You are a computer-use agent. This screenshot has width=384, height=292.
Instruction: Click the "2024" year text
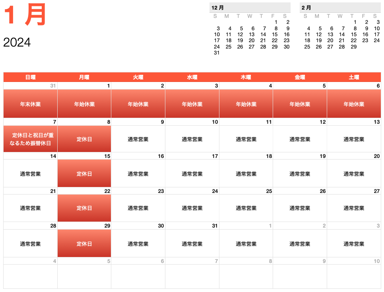pos(17,42)
